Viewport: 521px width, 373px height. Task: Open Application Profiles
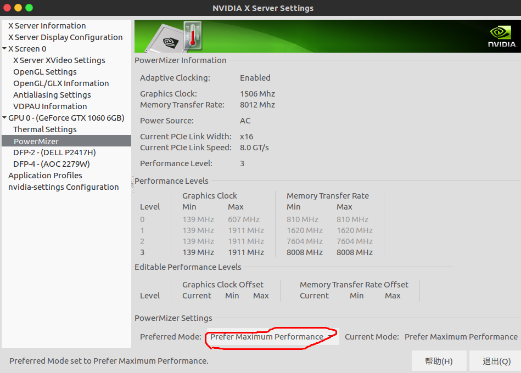click(x=45, y=175)
